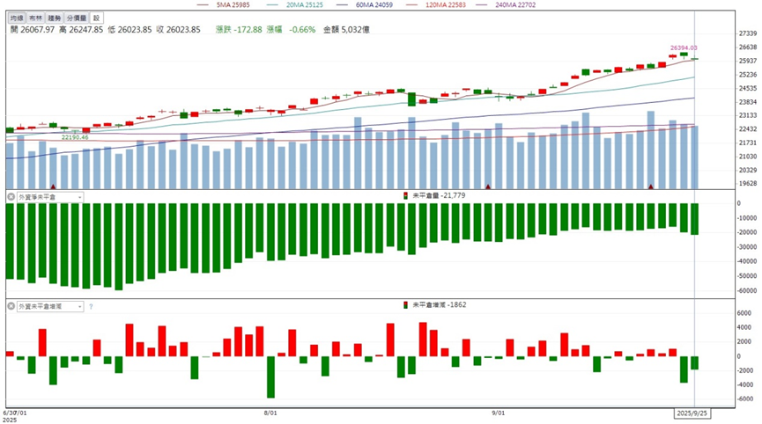The width and height of the screenshot is (762, 424).
Task: Click the 高 26247.85 high price
Action: [x=81, y=30]
